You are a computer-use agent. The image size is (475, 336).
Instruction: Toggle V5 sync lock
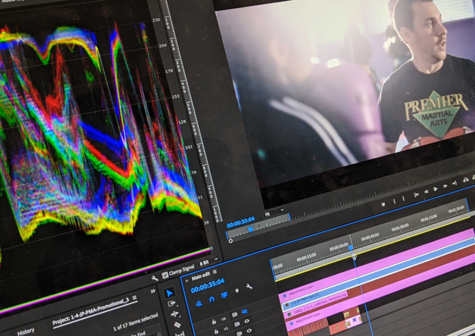tap(237, 325)
